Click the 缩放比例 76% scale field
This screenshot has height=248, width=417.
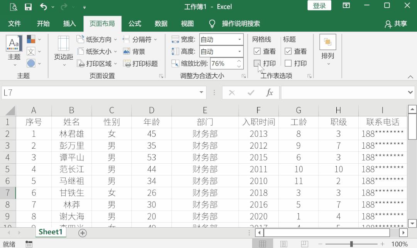point(223,64)
